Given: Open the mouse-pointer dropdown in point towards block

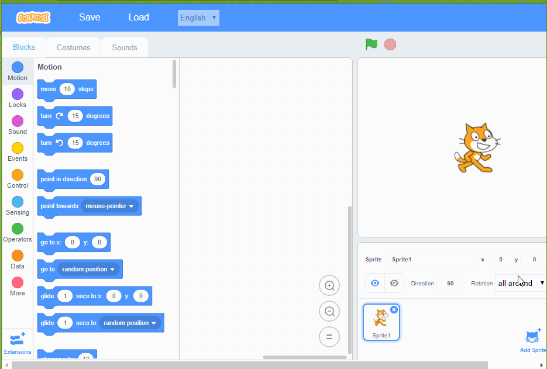Looking at the screenshot, I should pos(111,206).
